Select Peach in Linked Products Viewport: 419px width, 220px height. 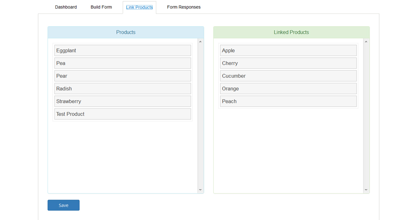pos(288,101)
